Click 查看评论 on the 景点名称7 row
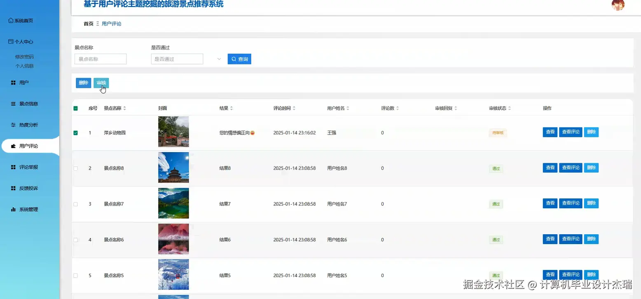The width and height of the screenshot is (641, 299). [571, 203]
